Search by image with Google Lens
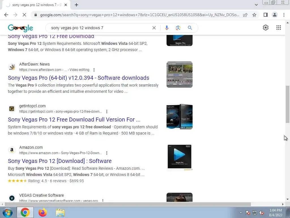290x218 pixels. pyautogui.click(x=178, y=28)
